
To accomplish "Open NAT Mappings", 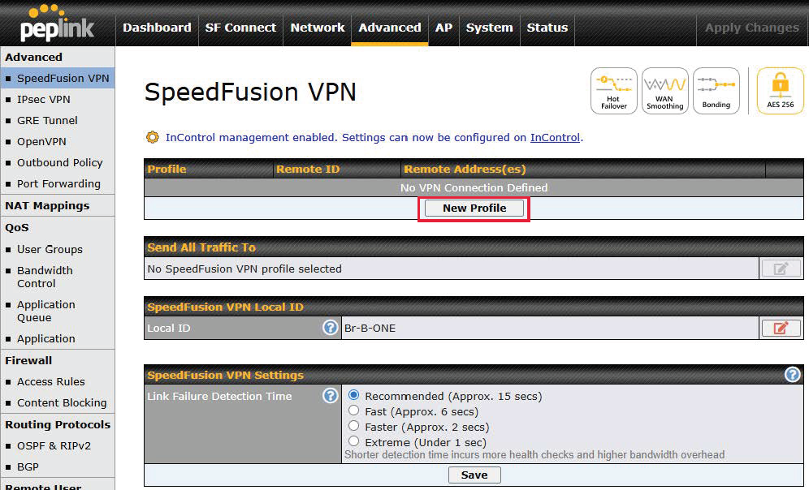I will pos(47,205).
